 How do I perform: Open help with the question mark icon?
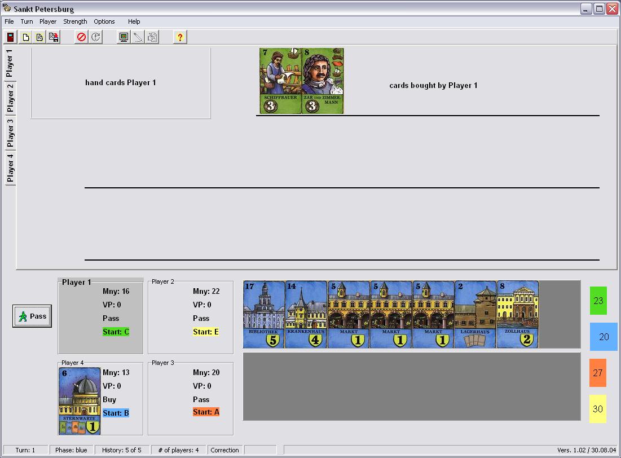coord(180,37)
